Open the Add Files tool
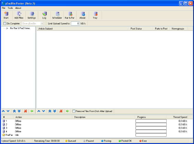This screenshot has width=194, height=144. pyautogui.click(x=19, y=15)
